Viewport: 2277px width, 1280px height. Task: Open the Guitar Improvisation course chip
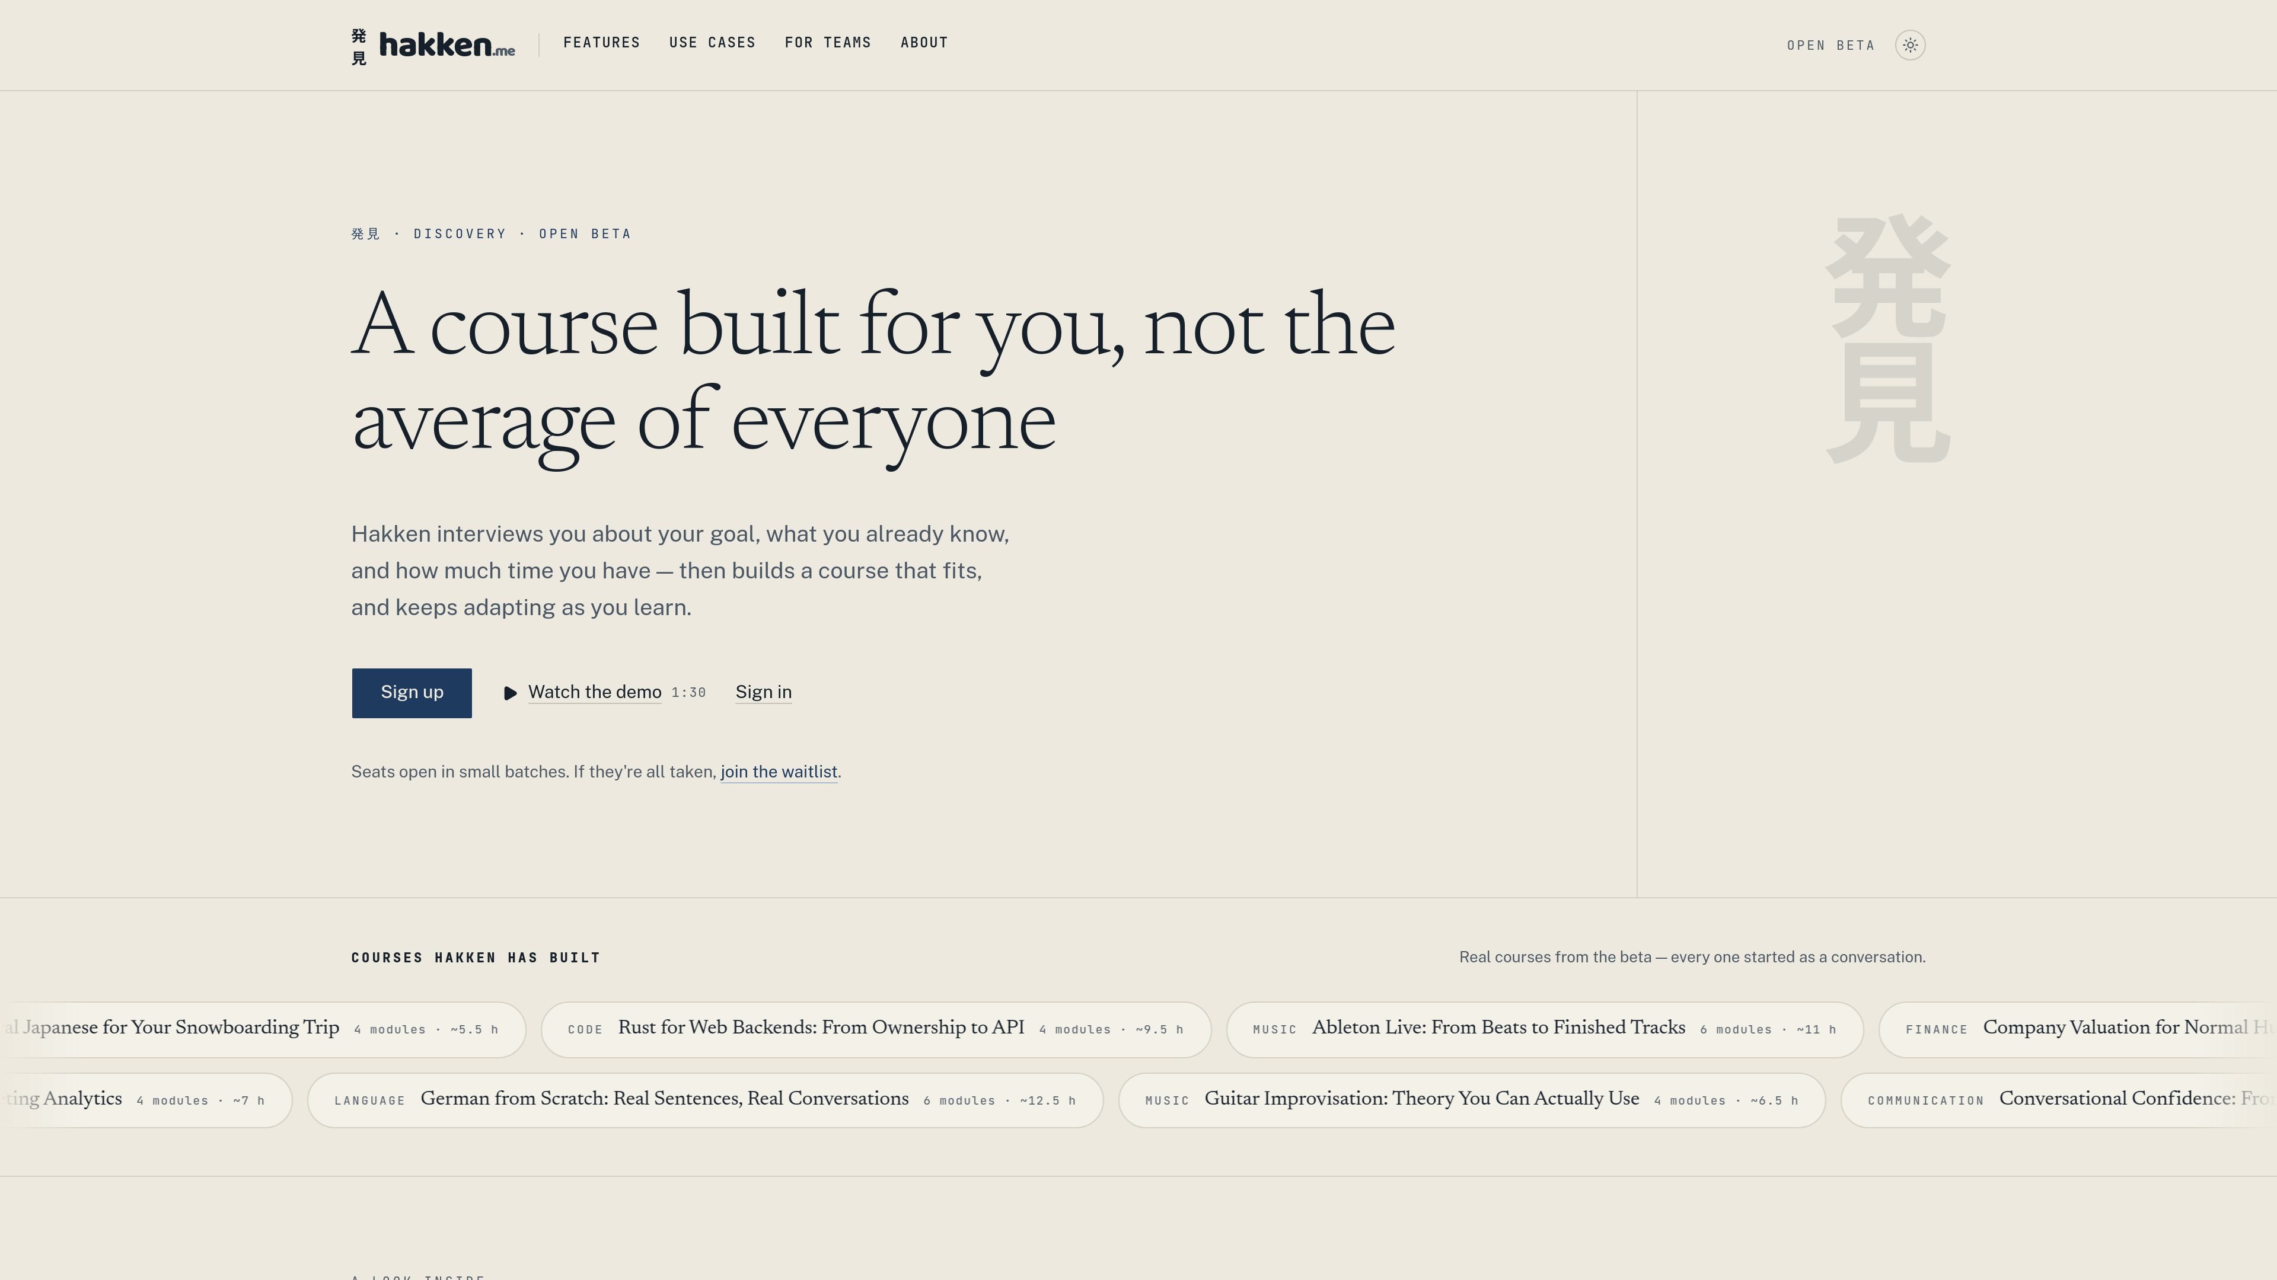point(1472,1100)
